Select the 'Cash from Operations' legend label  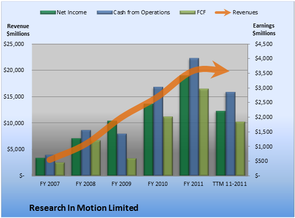(x=142, y=12)
